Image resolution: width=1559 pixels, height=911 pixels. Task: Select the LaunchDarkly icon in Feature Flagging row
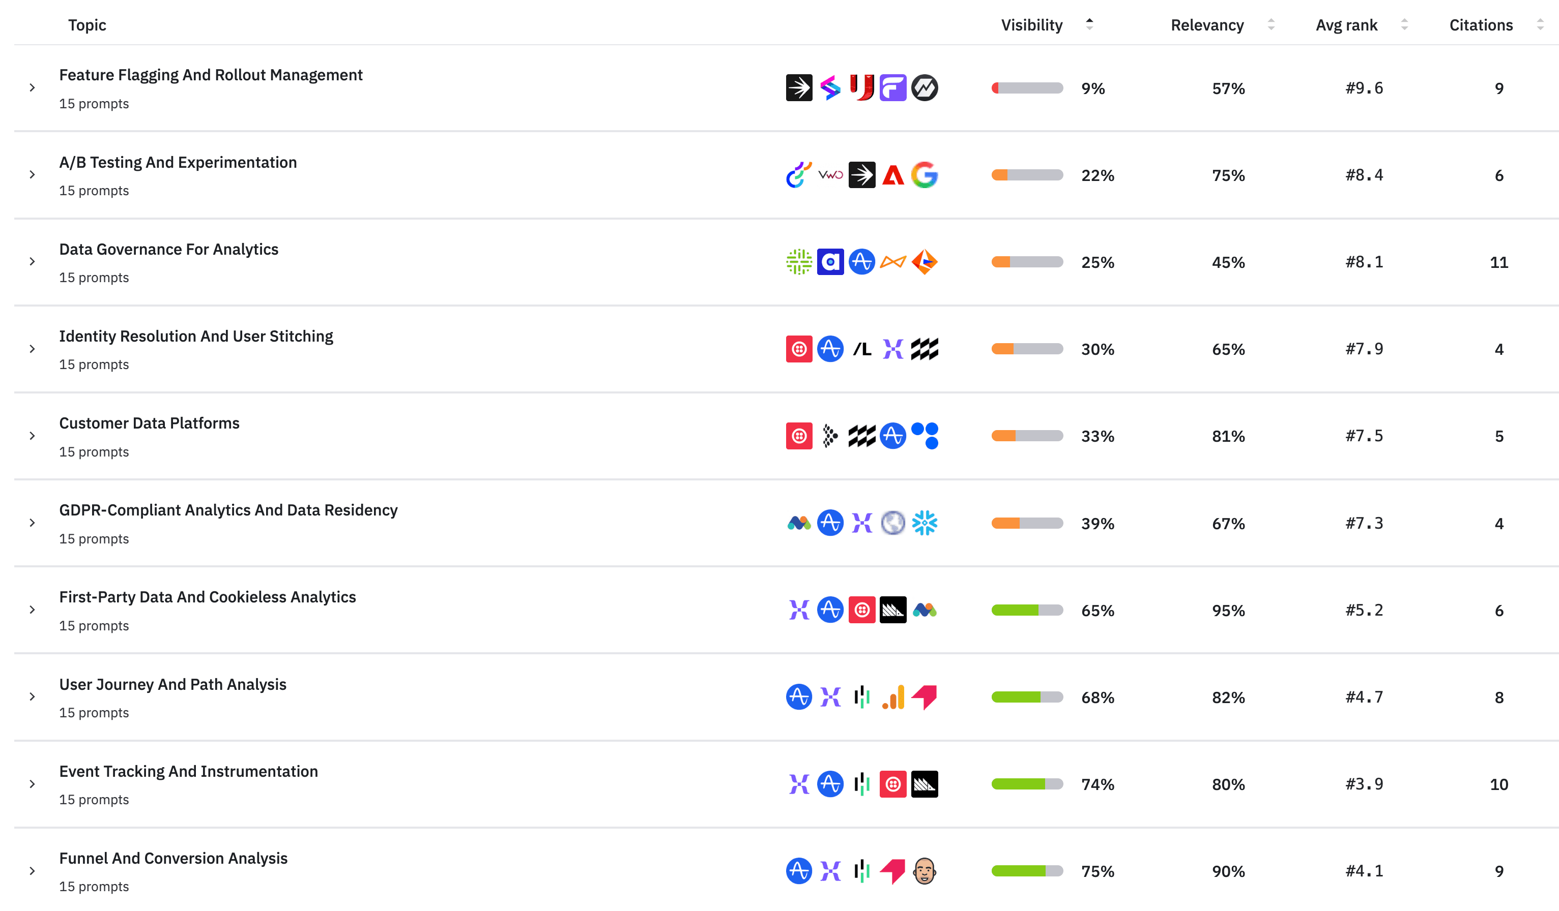click(799, 88)
